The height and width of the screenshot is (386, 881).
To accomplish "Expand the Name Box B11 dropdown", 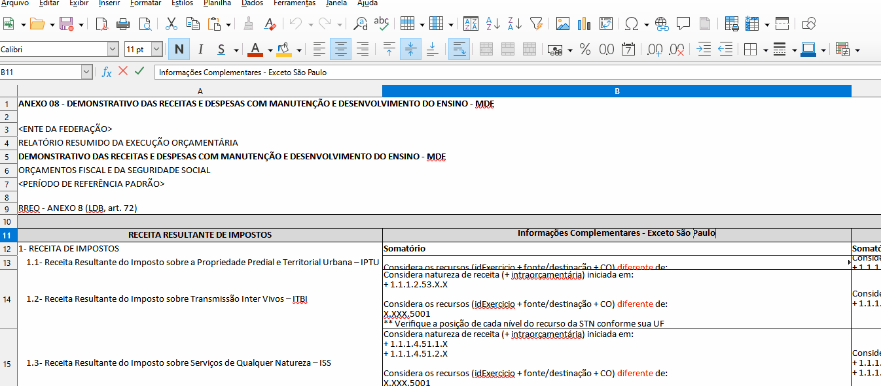I will click(x=87, y=72).
